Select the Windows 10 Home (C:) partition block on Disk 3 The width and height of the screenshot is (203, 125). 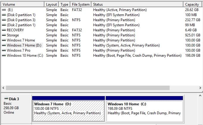(144, 109)
